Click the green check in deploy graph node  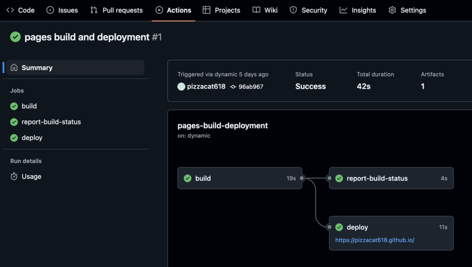[x=339, y=227]
